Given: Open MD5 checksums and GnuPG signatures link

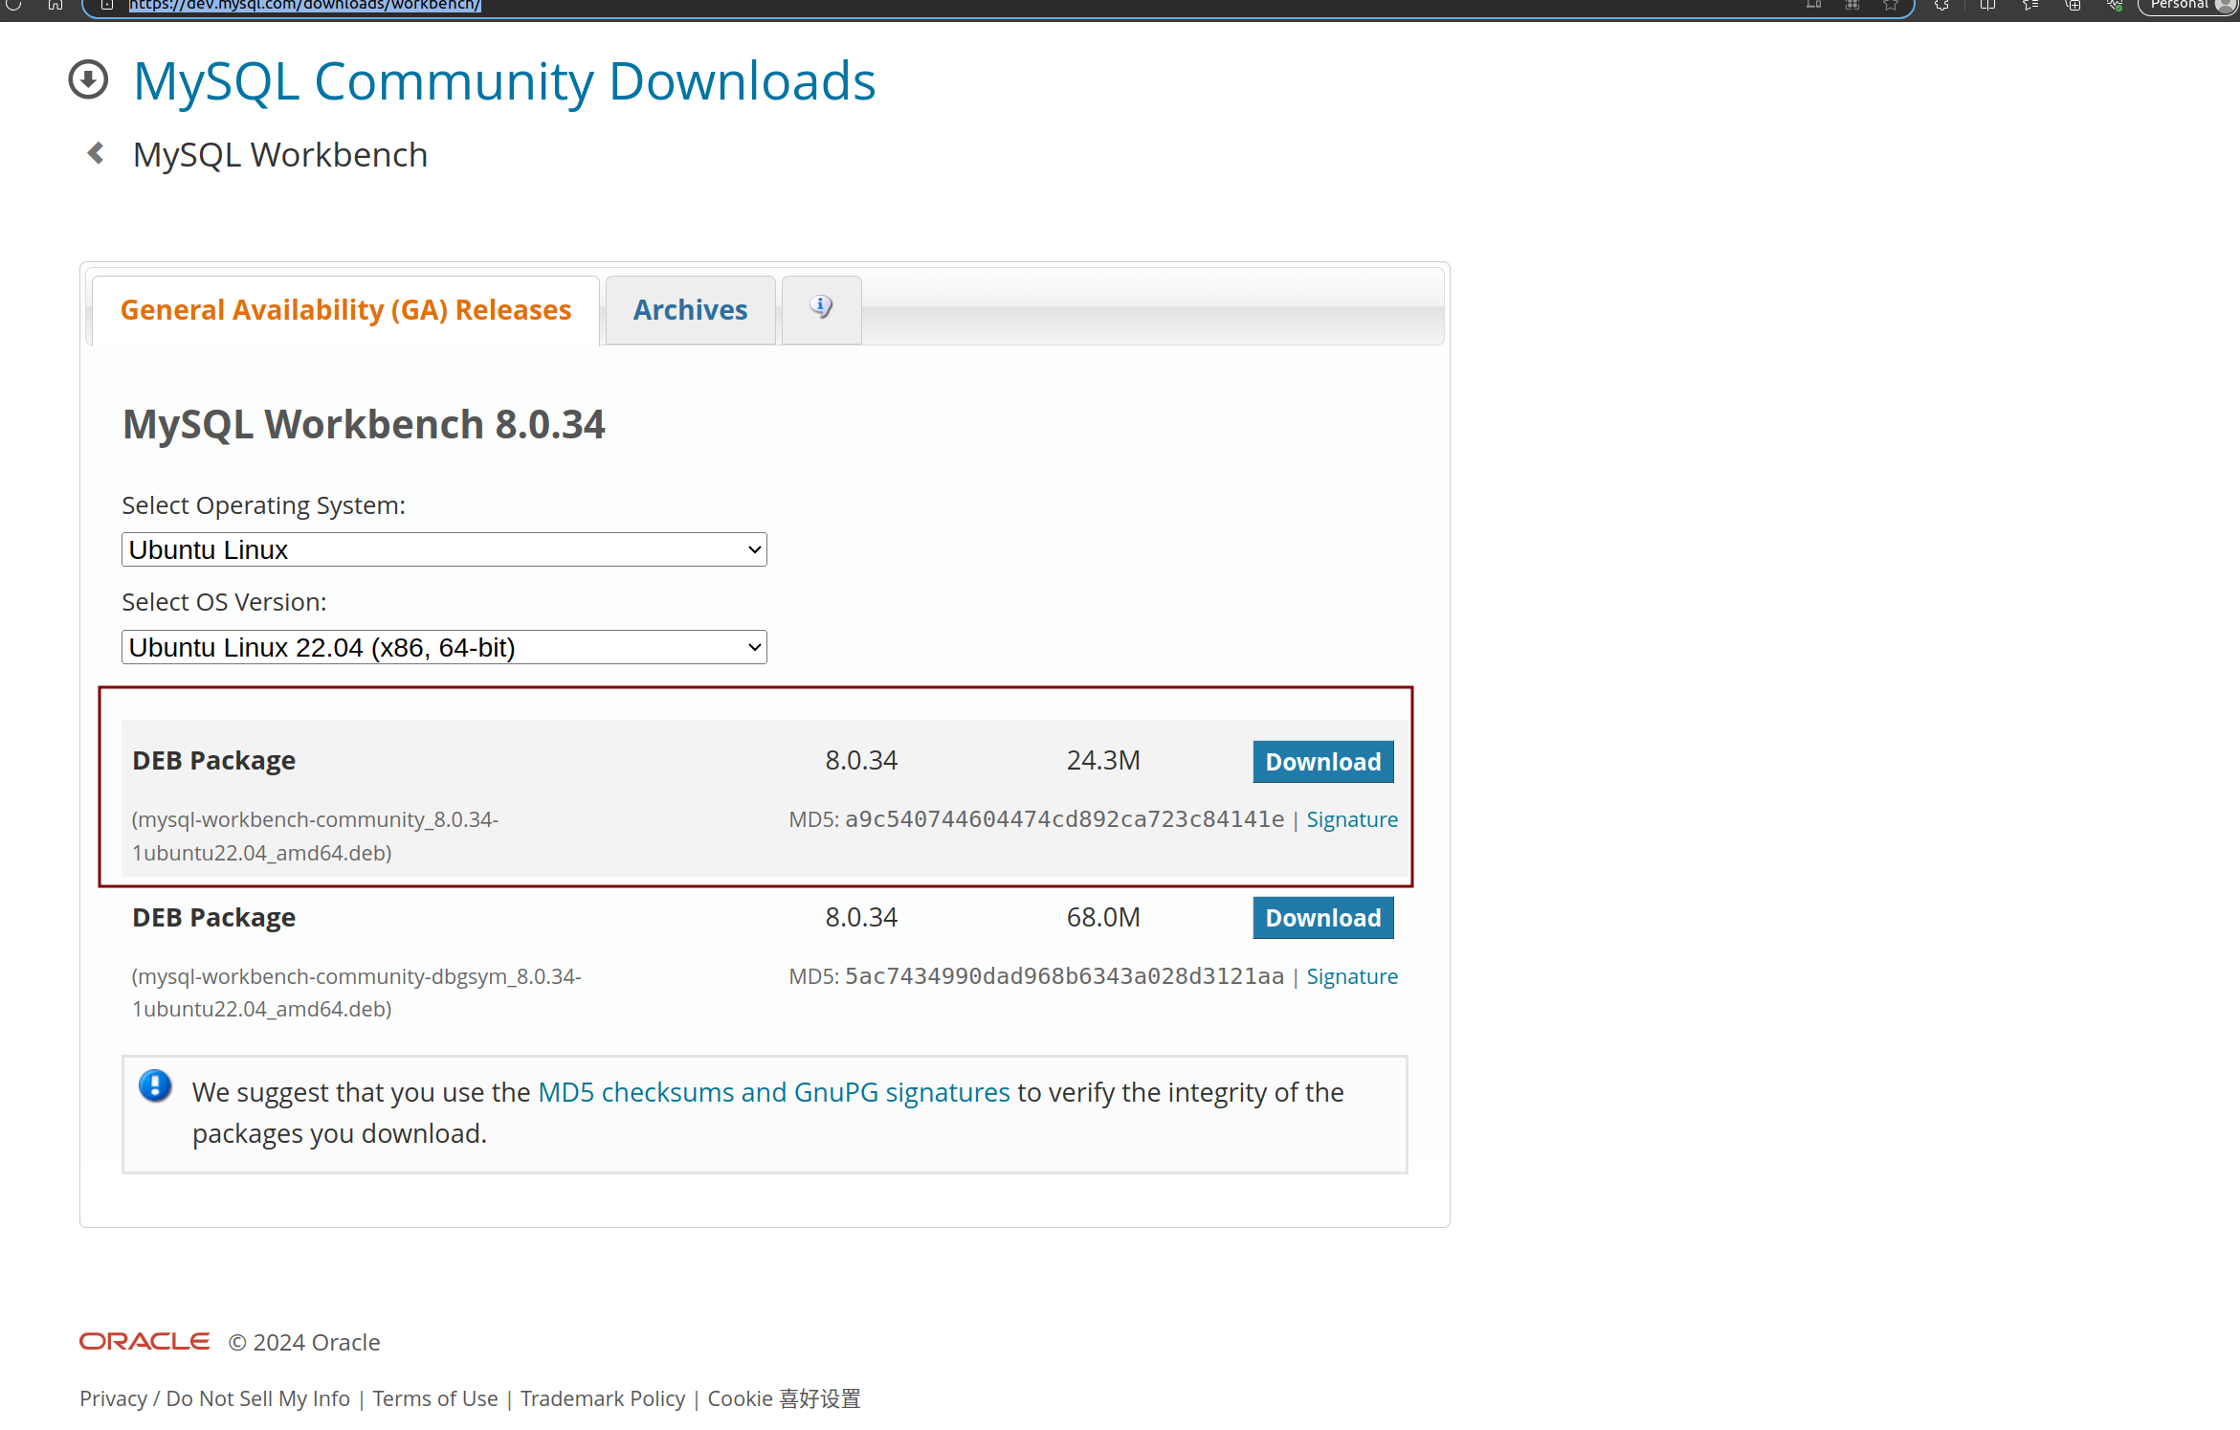Looking at the screenshot, I should (x=773, y=1092).
